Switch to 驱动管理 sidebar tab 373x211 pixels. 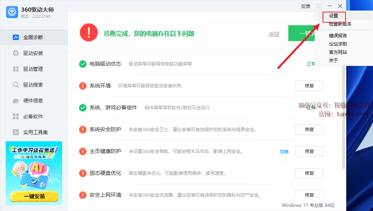[x=34, y=69]
